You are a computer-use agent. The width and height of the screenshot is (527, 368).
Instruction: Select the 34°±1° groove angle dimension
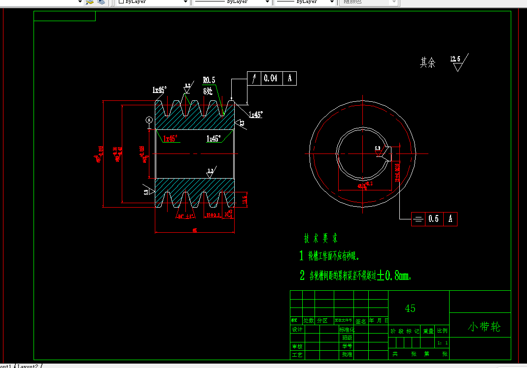[185, 216]
